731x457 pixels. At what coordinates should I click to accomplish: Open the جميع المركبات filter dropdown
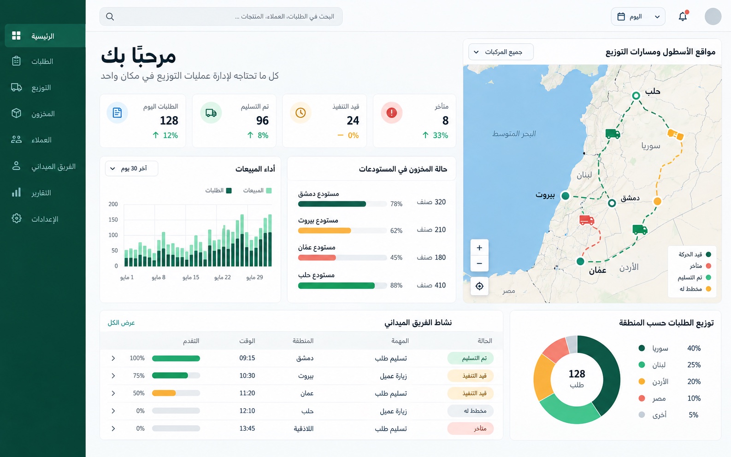(x=501, y=52)
